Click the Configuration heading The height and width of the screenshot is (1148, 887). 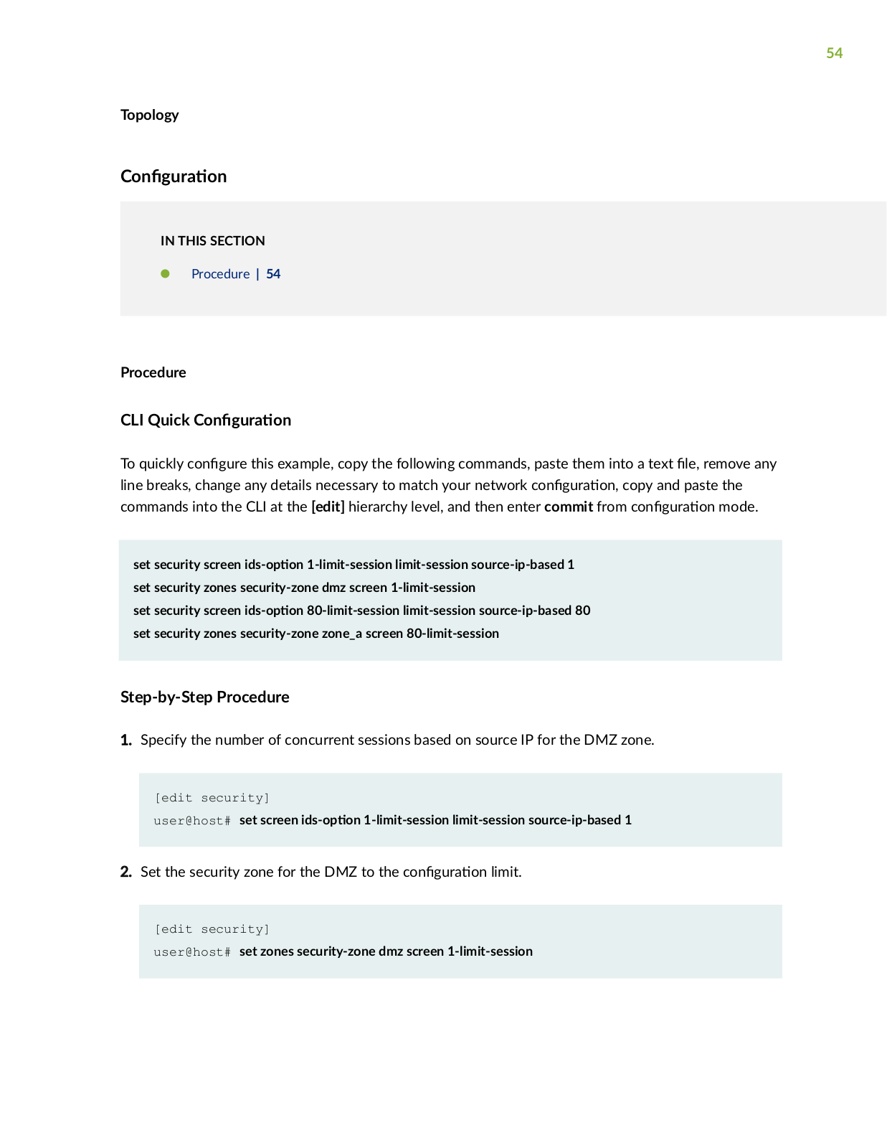tap(174, 177)
